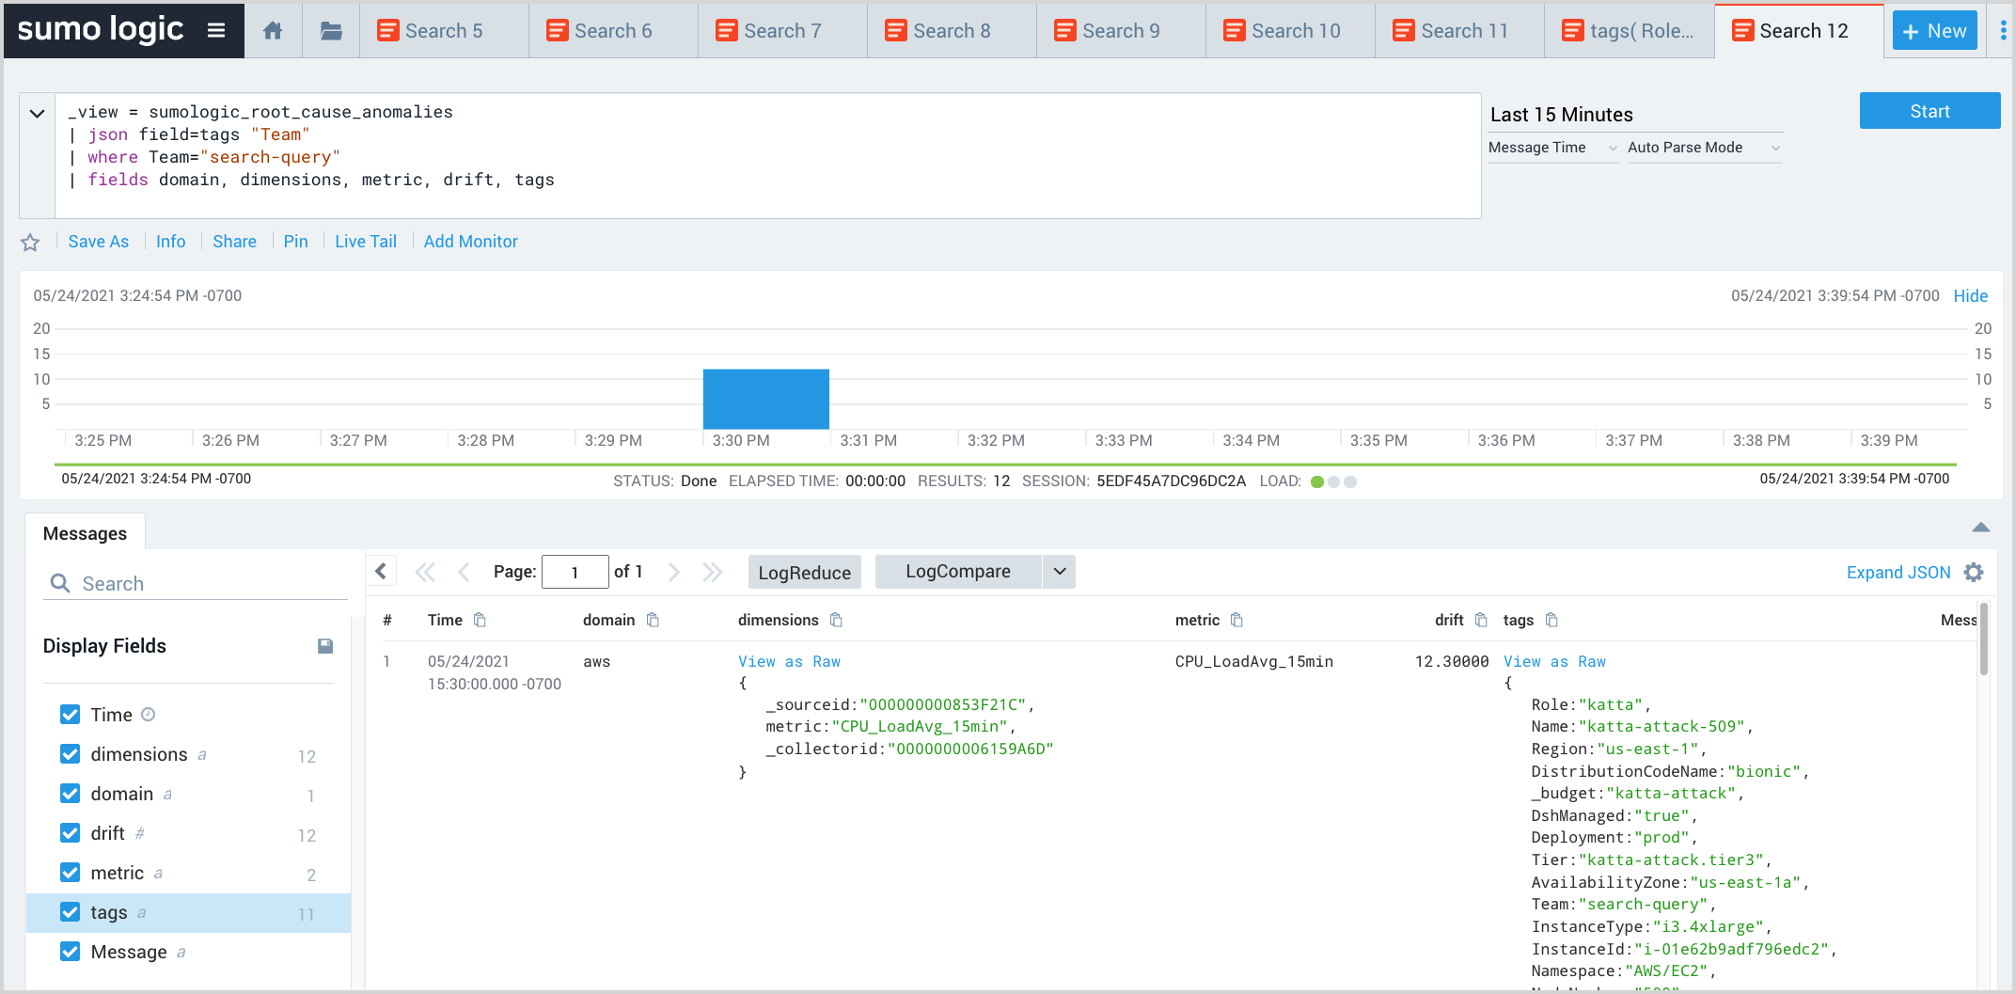Click the blue histogram bar at 3:30 PM
Screen dimensions: 2016x994
(765, 399)
